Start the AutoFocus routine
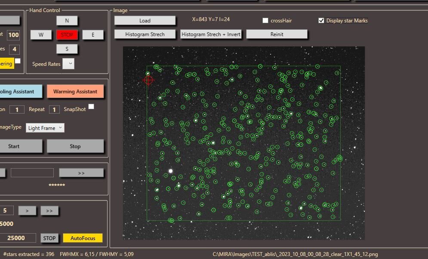The width and height of the screenshot is (428, 259). [83, 238]
